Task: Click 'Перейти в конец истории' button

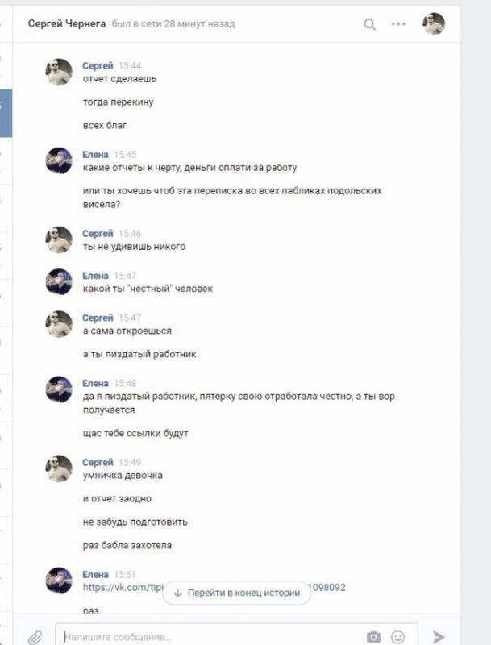Action: tap(237, 593)
